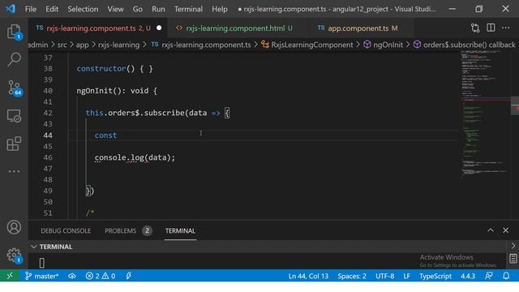The width and height of the screenshot is (519, 292).
Task: Open the File menu
Action: click(x=31, y=9)
